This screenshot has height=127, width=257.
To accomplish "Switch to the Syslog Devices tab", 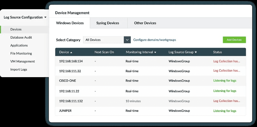I will (x=108, y=23).
